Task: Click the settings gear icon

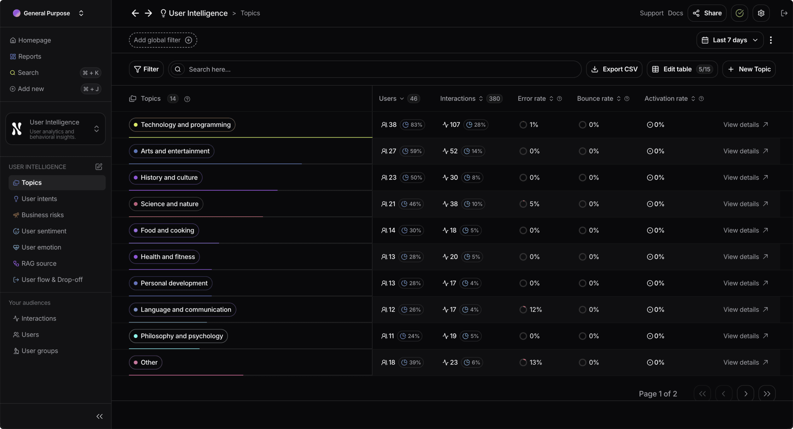Action: coord(761,13)
